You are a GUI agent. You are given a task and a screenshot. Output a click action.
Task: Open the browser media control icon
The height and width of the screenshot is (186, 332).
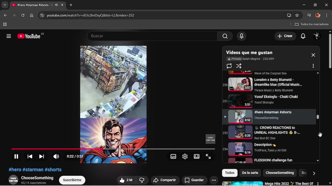(x=309, y=15)
